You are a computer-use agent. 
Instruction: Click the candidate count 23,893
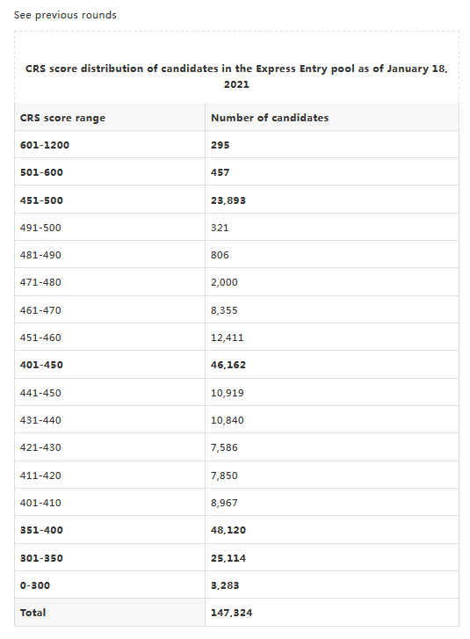tap(228, 200)
